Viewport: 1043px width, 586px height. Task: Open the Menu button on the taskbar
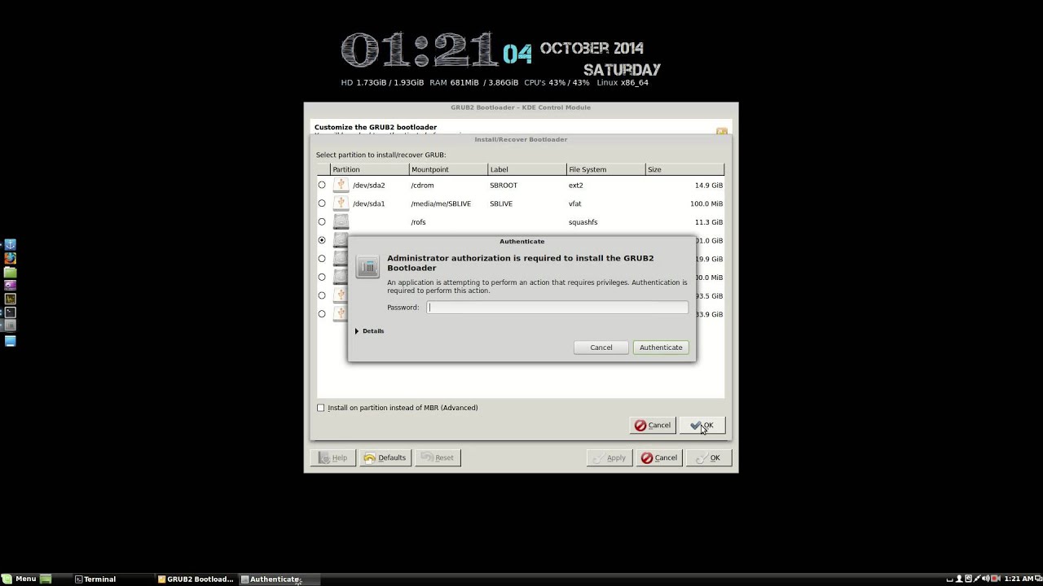pos(20,579)
